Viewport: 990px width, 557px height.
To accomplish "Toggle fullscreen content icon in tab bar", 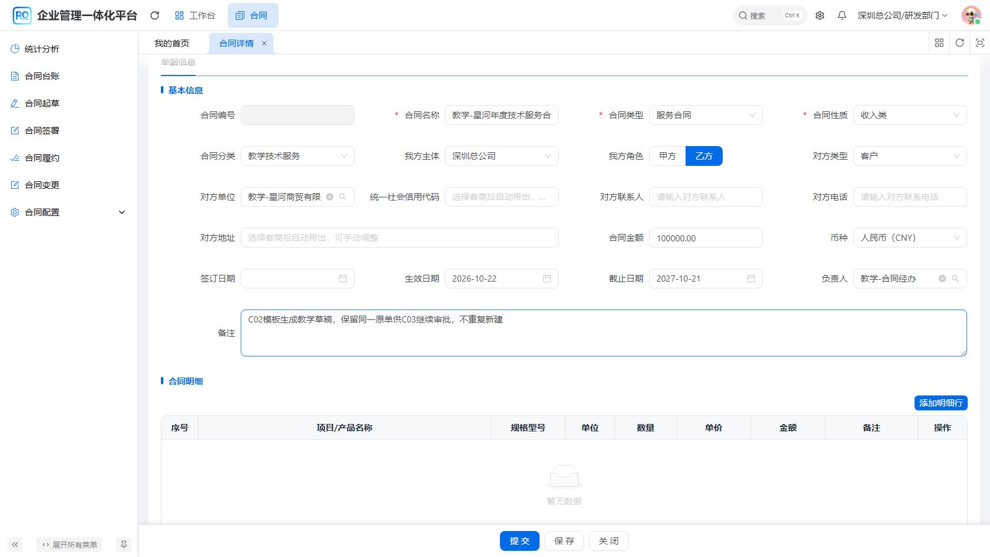I will click(980, 43).
